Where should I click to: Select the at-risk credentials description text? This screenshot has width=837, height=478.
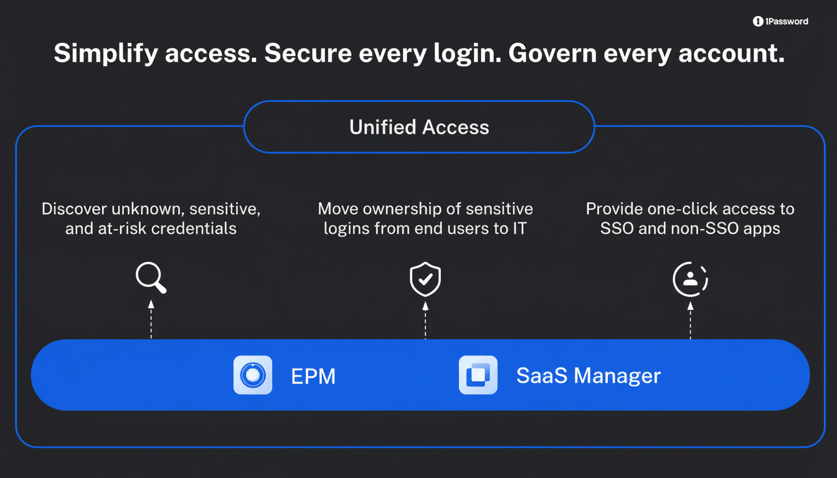click(x=150, y=218)
